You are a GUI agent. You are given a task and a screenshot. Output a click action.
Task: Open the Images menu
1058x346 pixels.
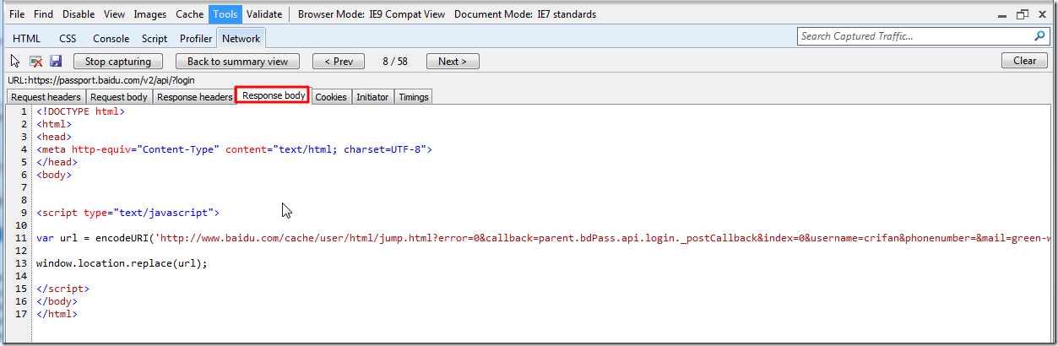click(150, 14)
